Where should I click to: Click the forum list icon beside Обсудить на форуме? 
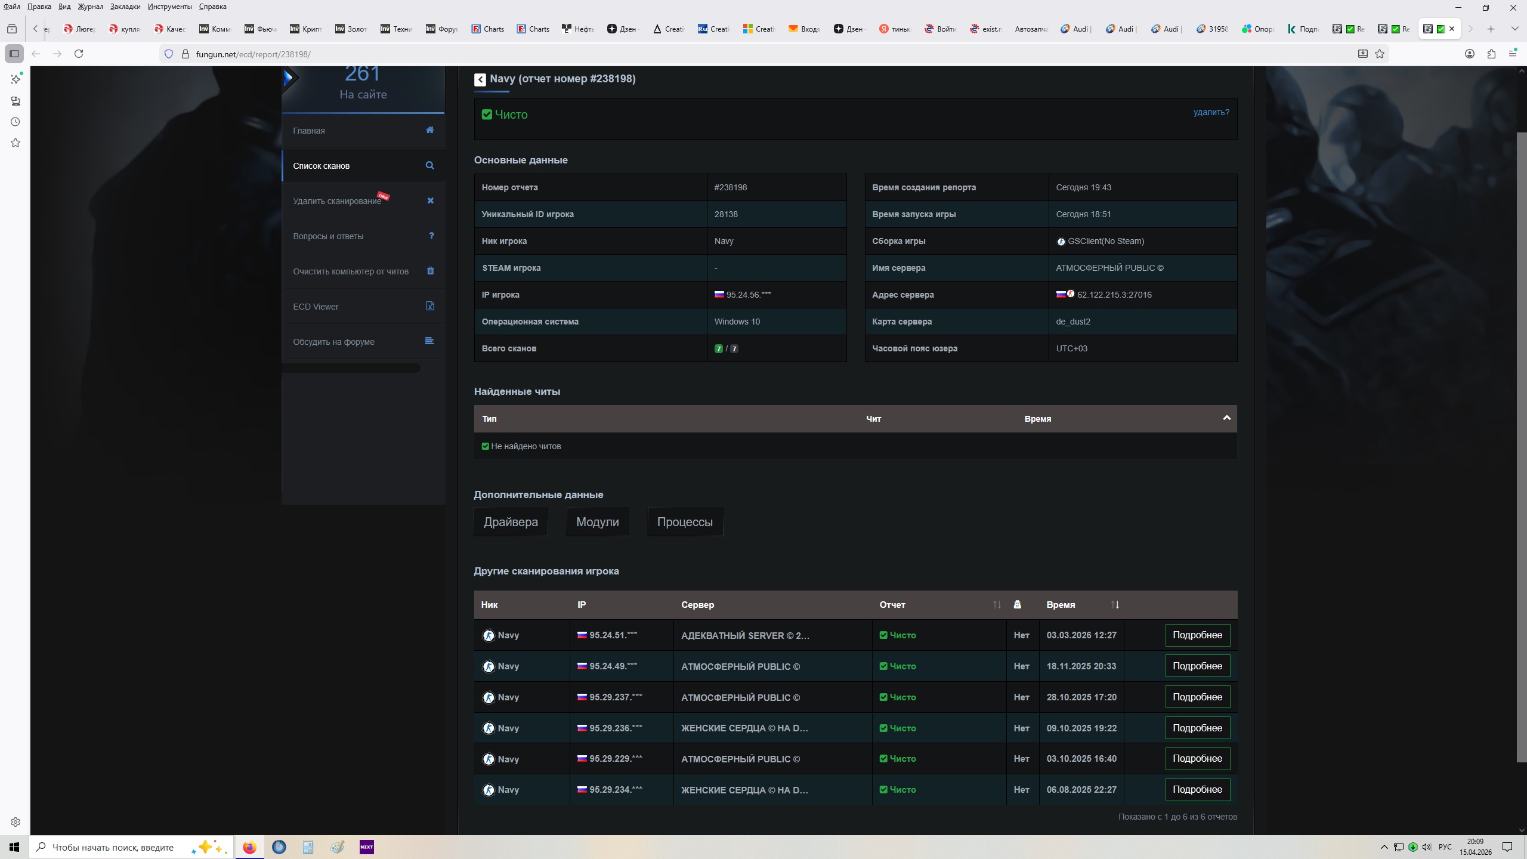[429, 341]
